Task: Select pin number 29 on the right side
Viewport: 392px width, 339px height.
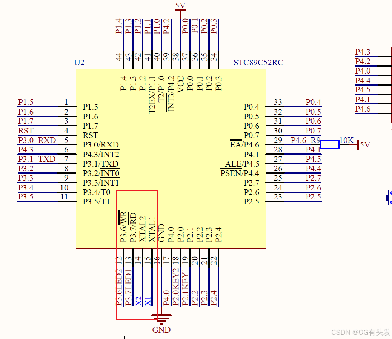Action: [278, 140]
